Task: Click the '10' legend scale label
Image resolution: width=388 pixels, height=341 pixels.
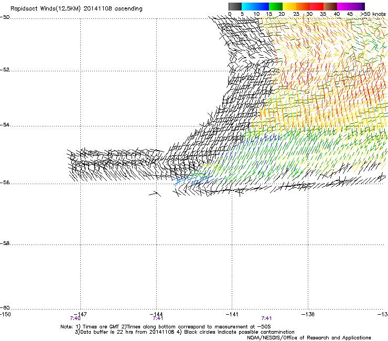Action: click(256, 14)
